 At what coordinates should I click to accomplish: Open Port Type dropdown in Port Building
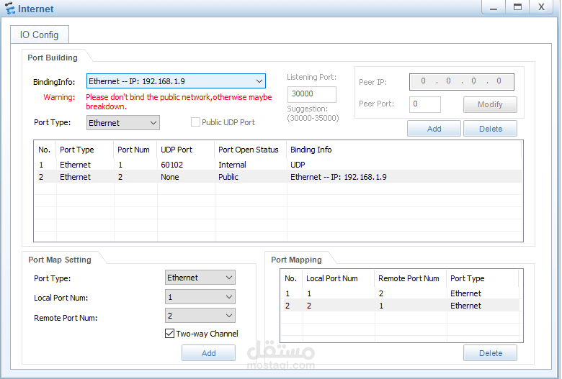(x=123, y=123)
